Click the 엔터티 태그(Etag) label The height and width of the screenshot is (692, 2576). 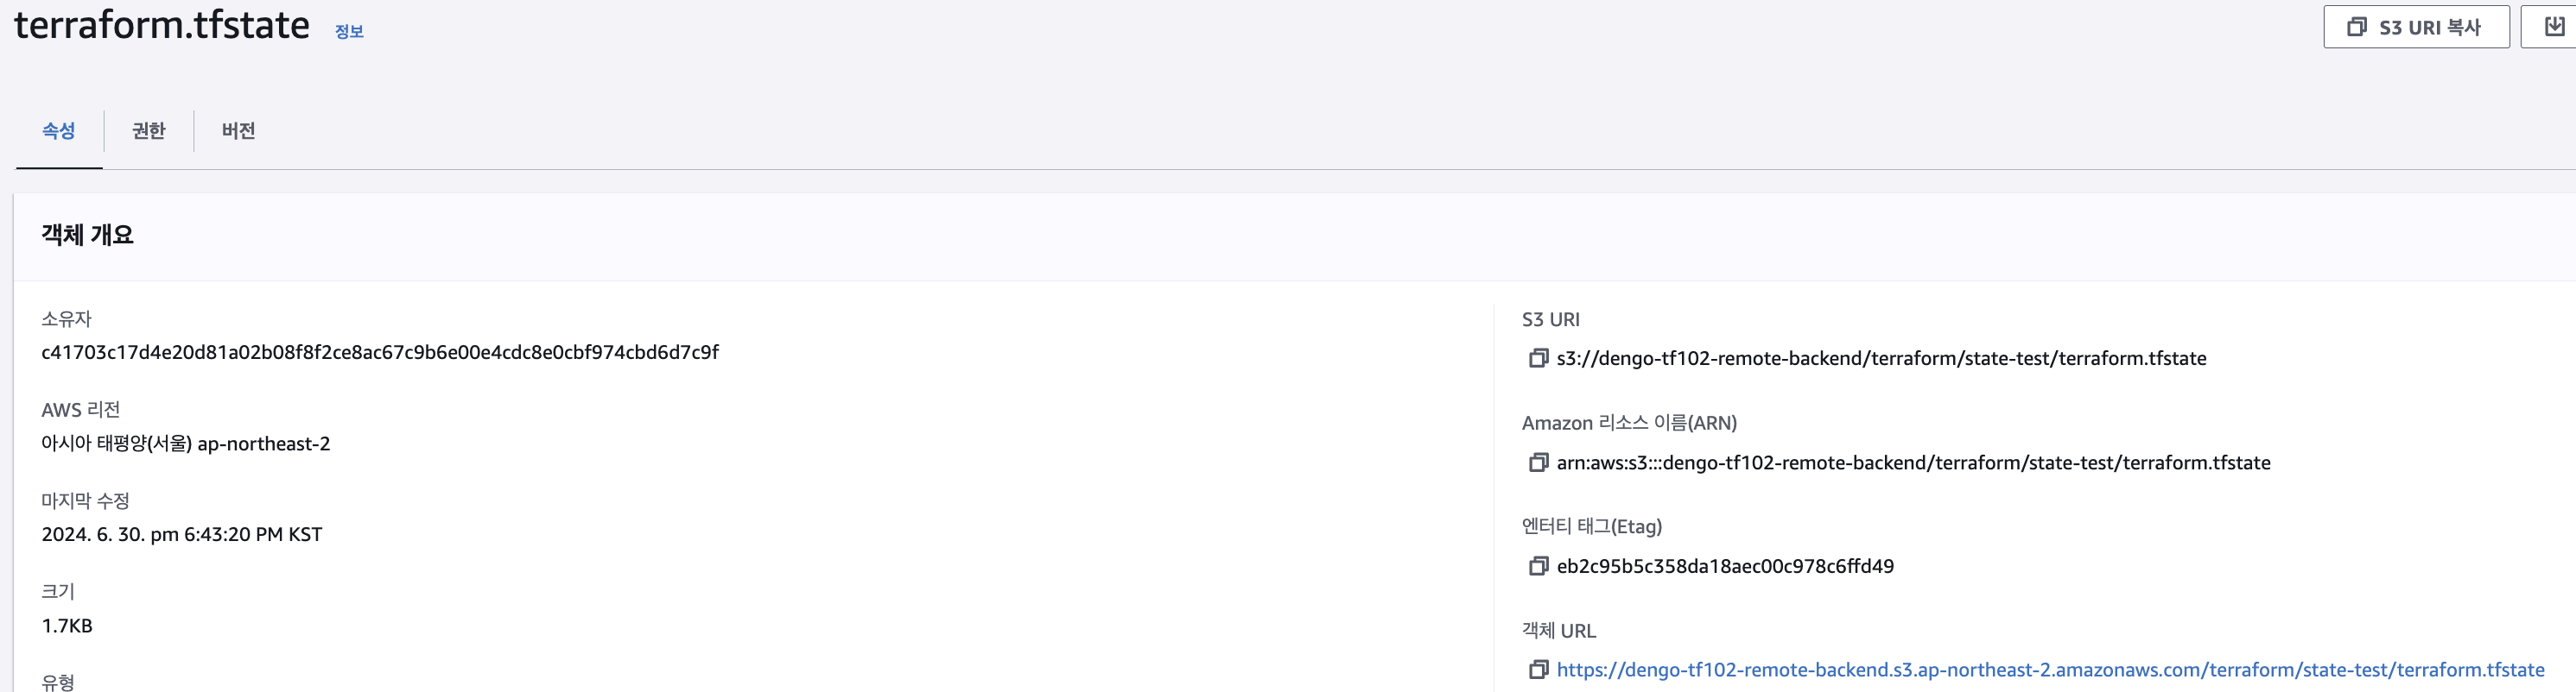tap(1592, 526)
